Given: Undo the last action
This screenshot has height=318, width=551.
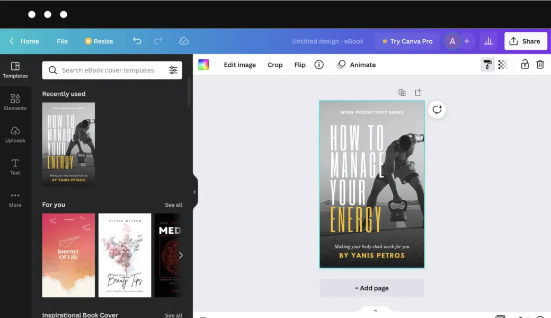Looking at the screenshot, I should coord(137,41).
